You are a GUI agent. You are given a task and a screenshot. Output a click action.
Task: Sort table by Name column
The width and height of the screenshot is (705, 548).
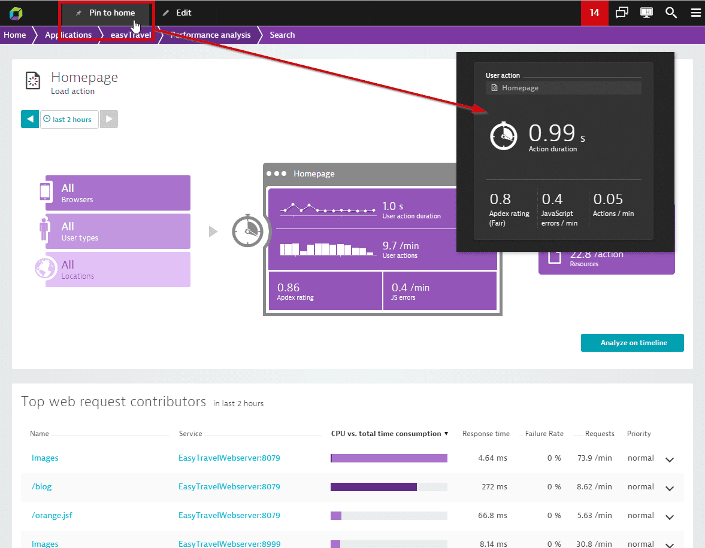[x=40, y=434]
